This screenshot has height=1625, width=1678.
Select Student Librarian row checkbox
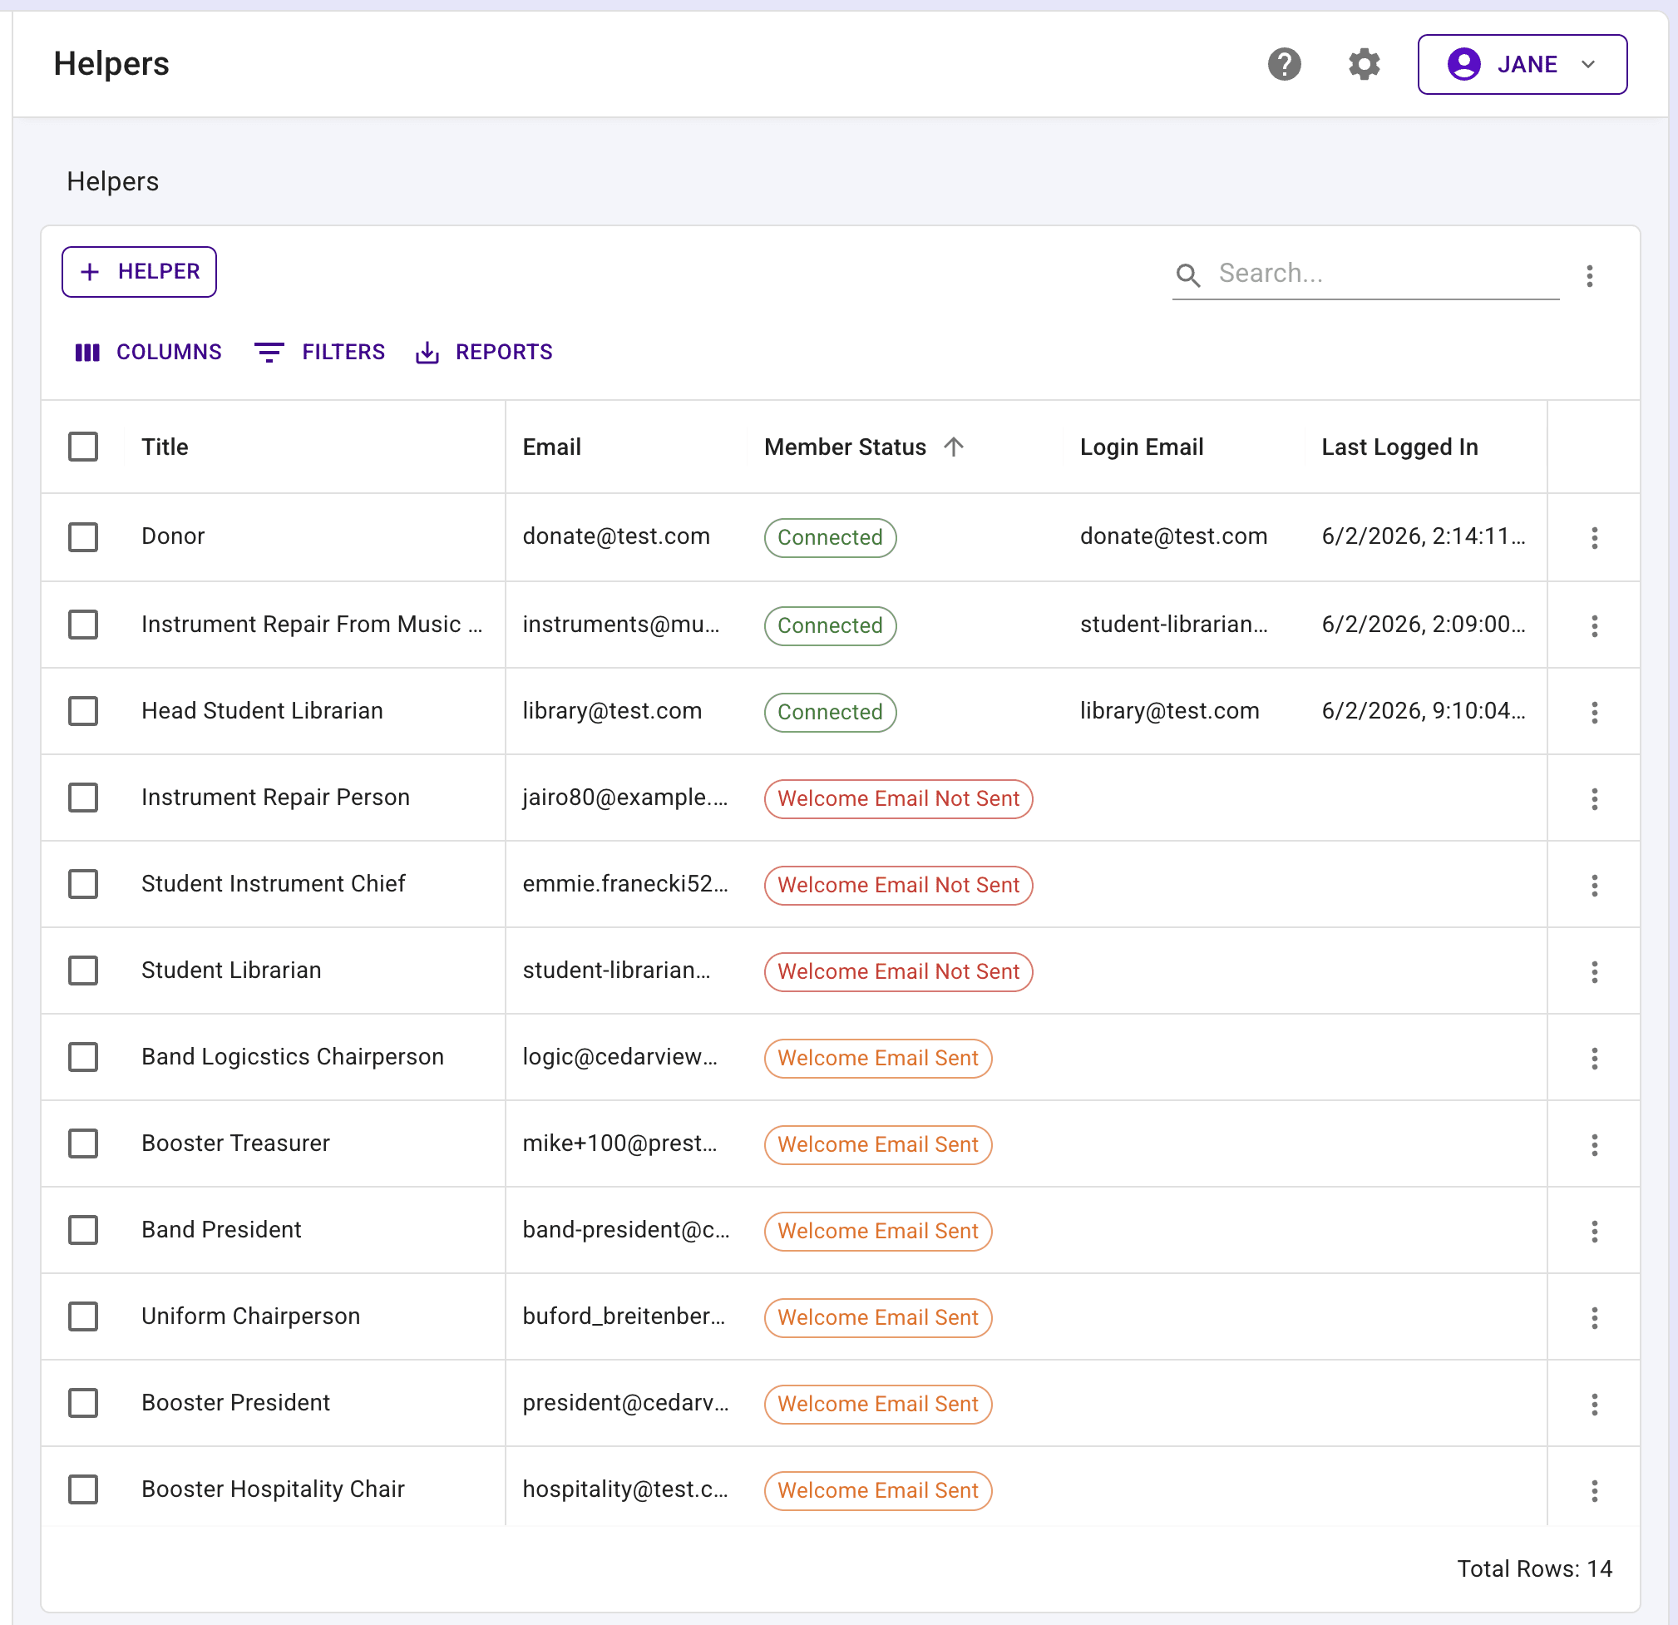[83, 970]
